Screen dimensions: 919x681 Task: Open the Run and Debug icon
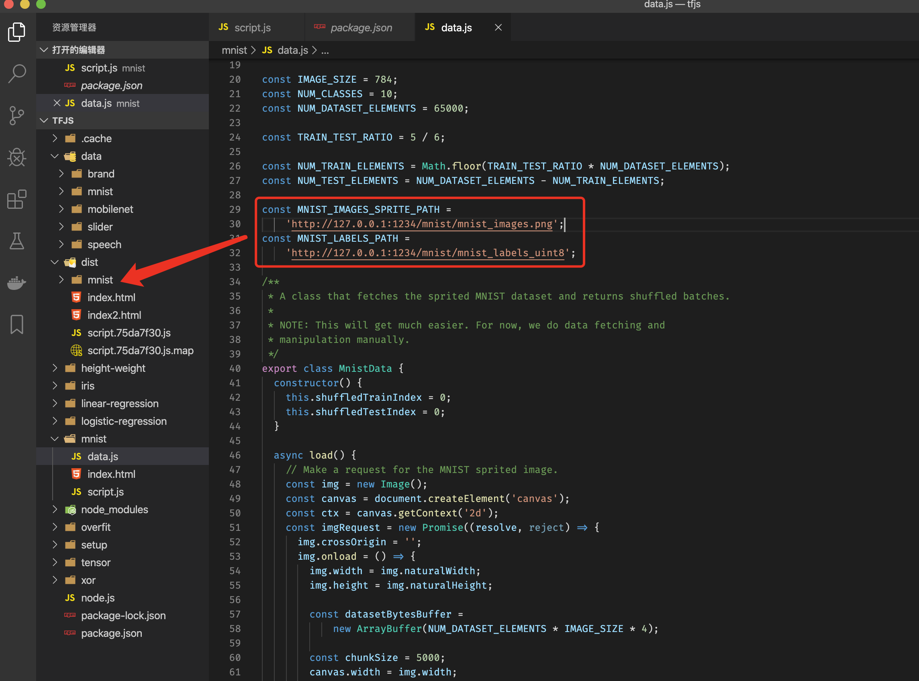17,157
